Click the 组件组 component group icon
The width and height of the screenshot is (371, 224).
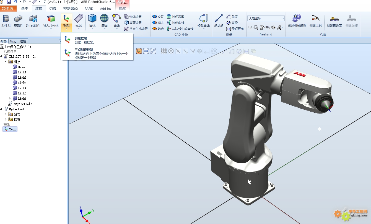click(6, 19)
